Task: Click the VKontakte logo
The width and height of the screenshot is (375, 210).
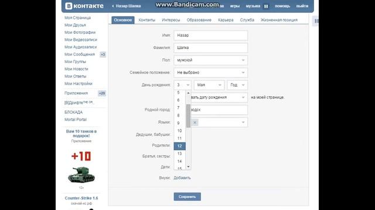Action: click(x=84, y=6)
